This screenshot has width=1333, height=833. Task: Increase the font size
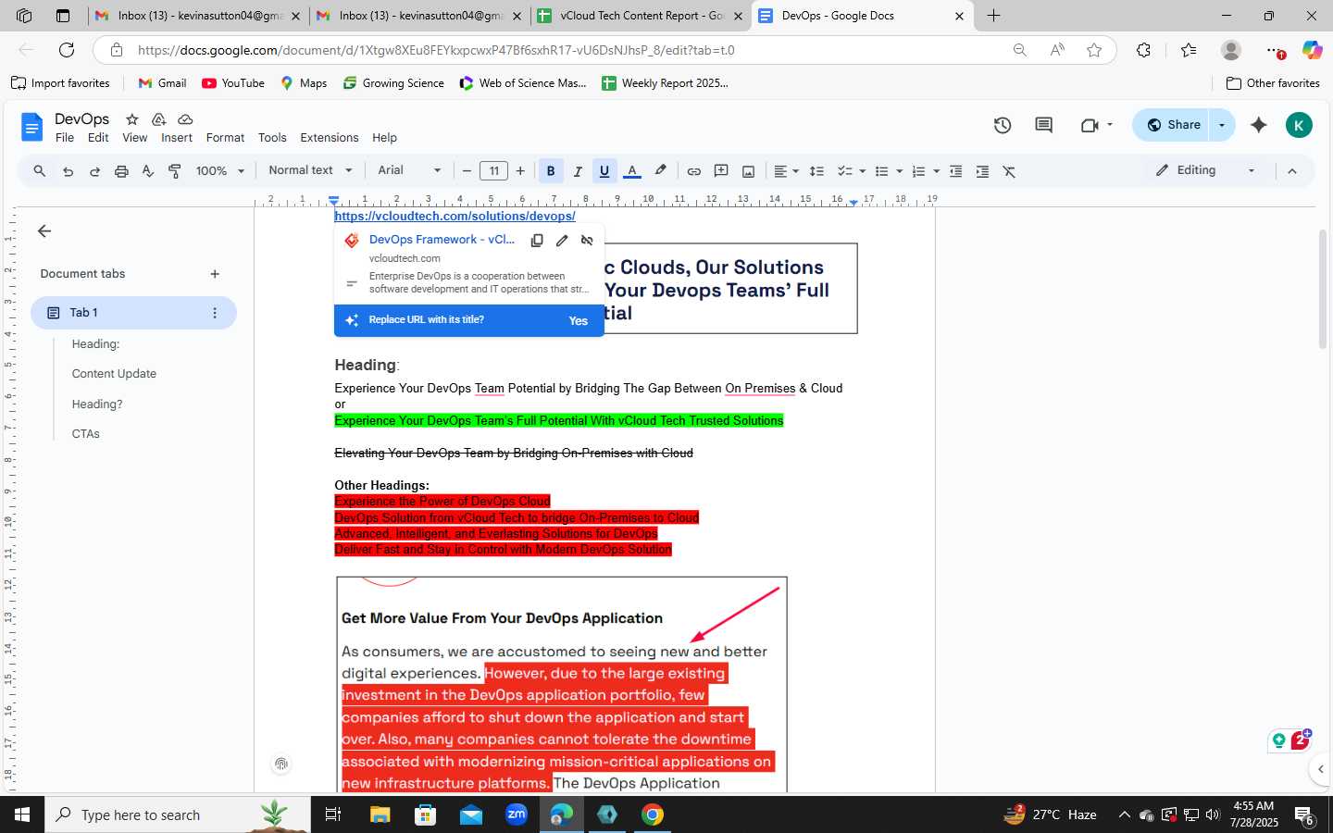pyautogui.click(x=520, y=171)
